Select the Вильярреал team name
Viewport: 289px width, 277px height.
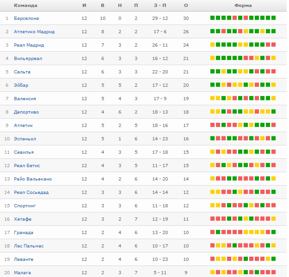28,59
